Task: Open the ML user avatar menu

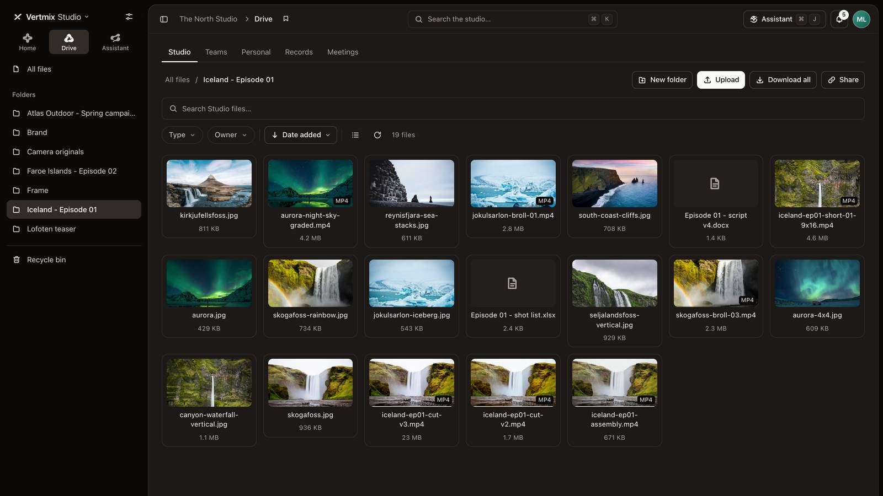Action: pyautogui.click(x=861, y=19)
